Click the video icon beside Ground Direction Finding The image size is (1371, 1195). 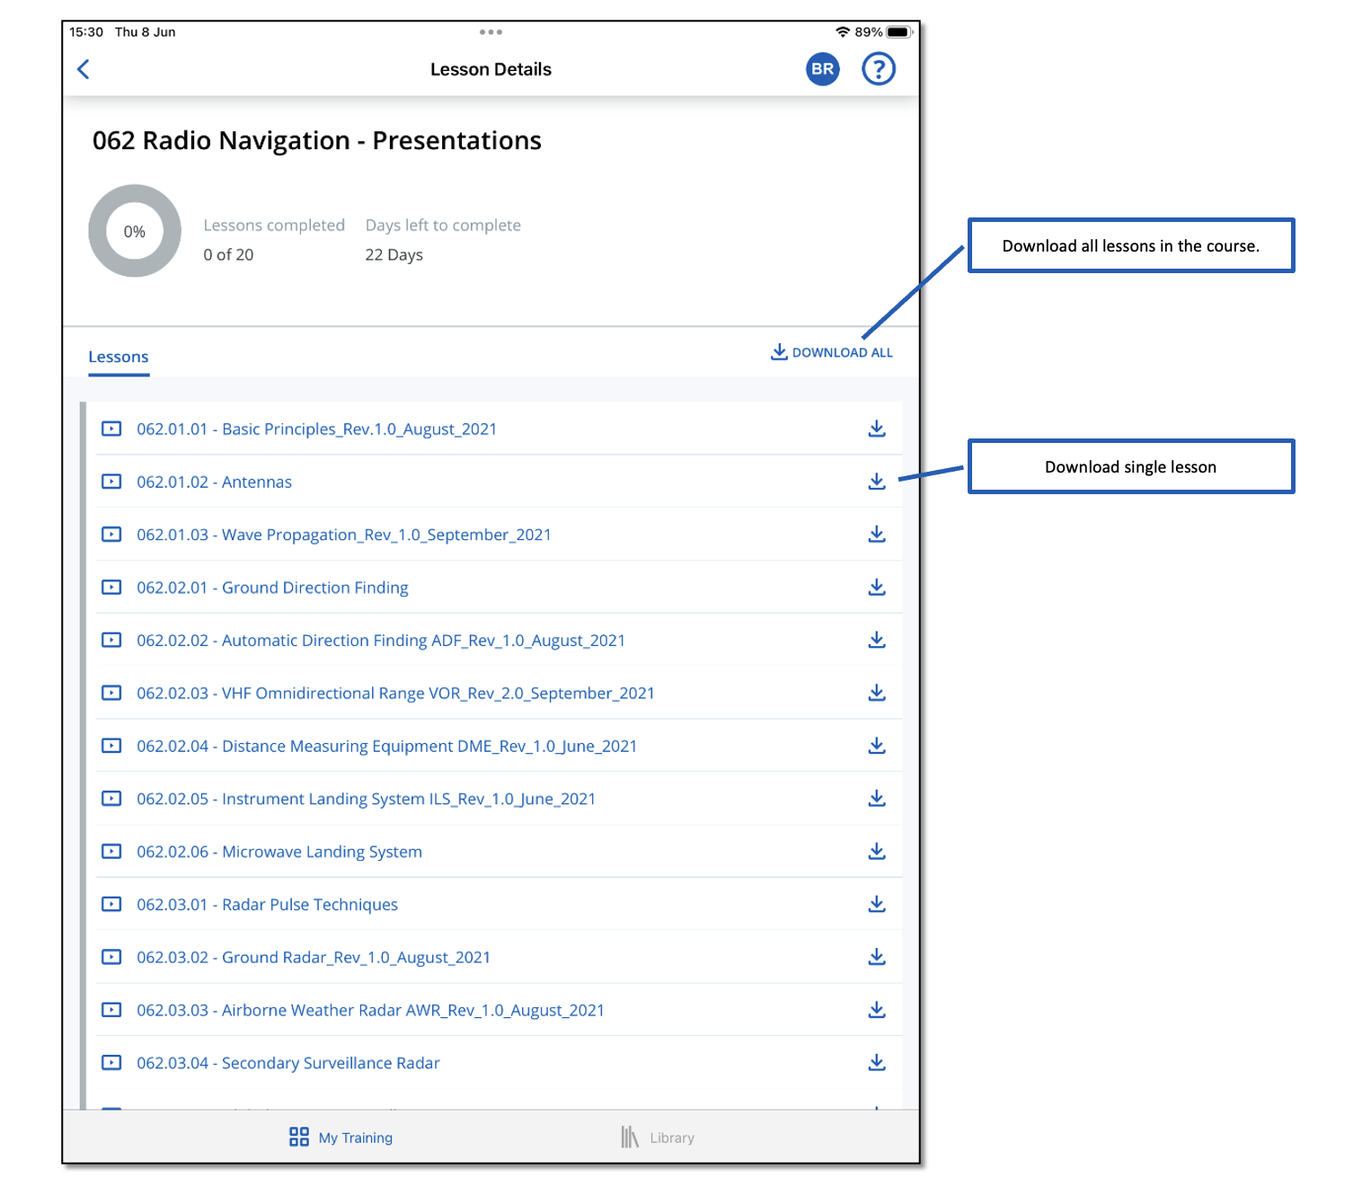click(111, 587)
